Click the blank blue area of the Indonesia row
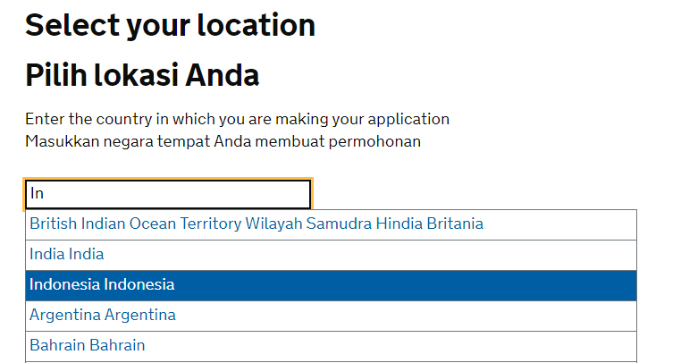This screenshot has width=681, height=363. pos(447,284)
